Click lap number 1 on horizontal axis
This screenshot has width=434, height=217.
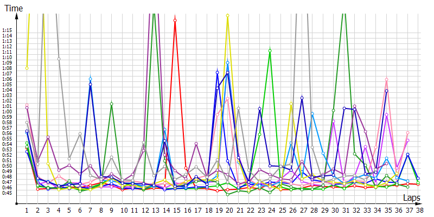pyautogui.click(x=27, y=209)
